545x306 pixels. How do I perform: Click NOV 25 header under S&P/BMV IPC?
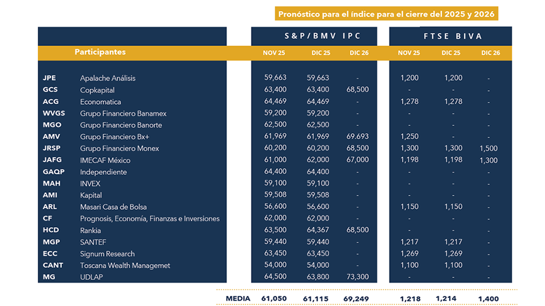click(x=274, y=53)
